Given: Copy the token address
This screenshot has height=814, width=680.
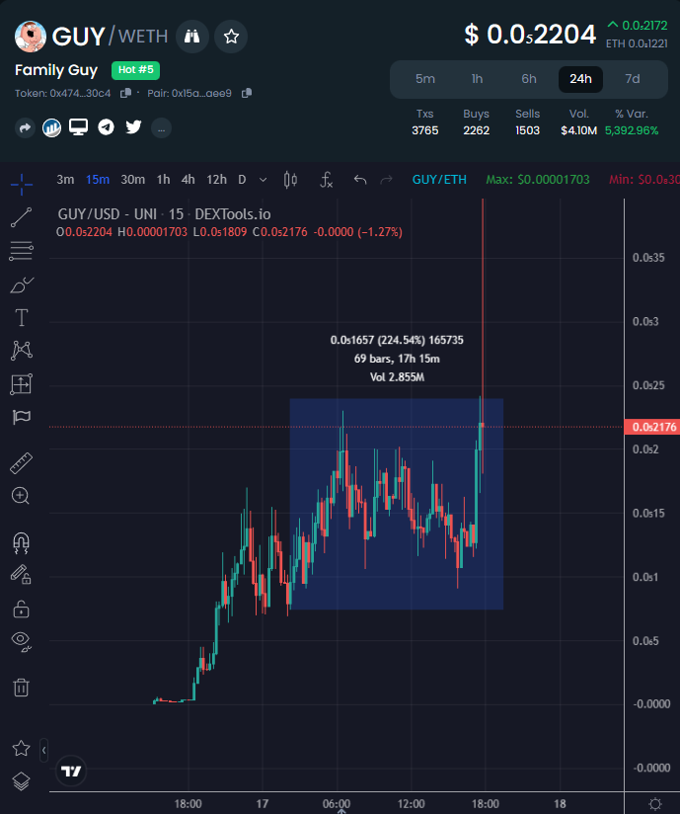Looking at the screenshot, I should [x=125, y=94].
